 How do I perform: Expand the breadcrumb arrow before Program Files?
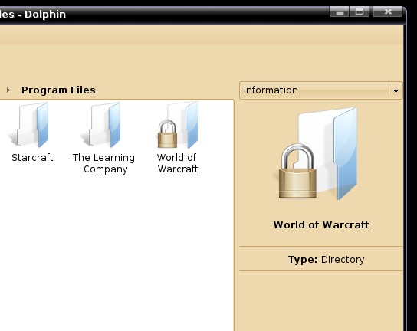(8, 90)
